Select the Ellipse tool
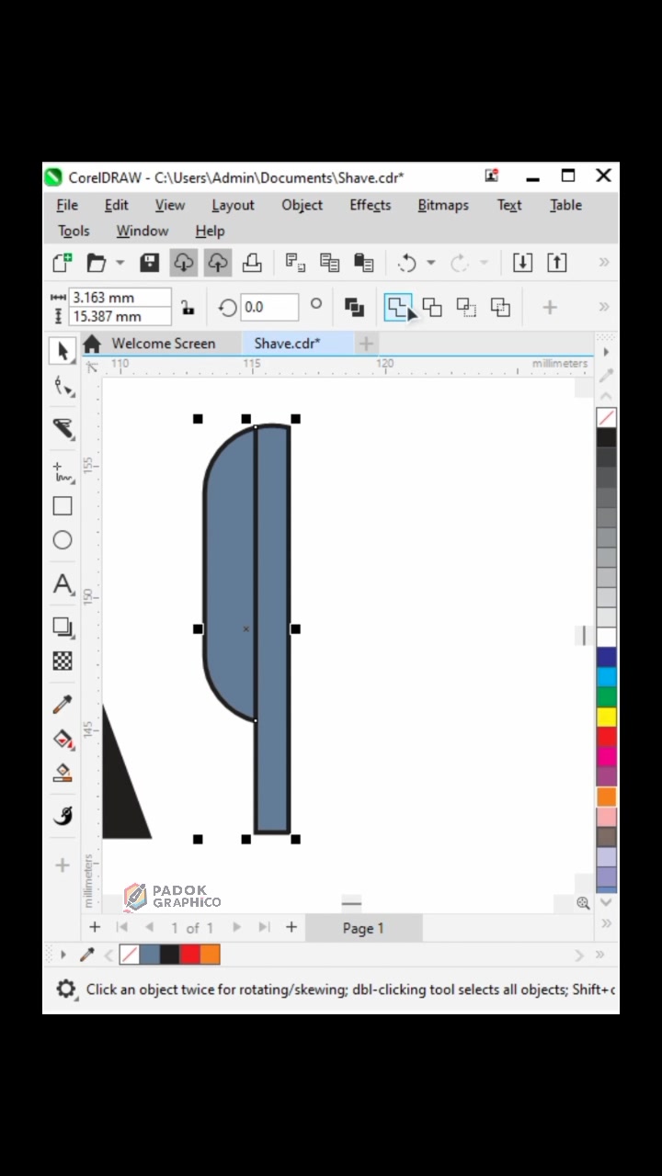The image size is (662, 1176). 63,540
